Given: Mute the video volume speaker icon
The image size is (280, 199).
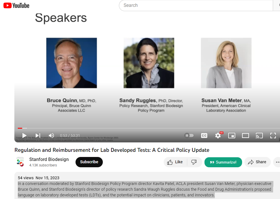Looking at the screenshot, I should tap(51, 136).
